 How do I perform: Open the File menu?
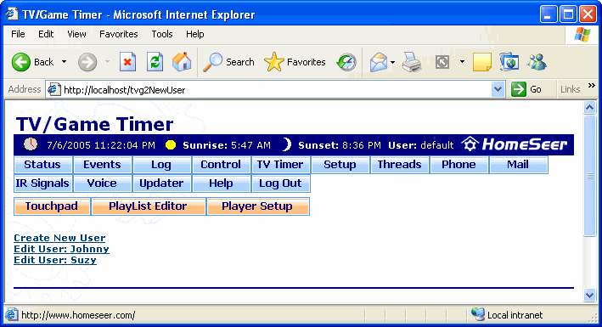click(18, 34)
